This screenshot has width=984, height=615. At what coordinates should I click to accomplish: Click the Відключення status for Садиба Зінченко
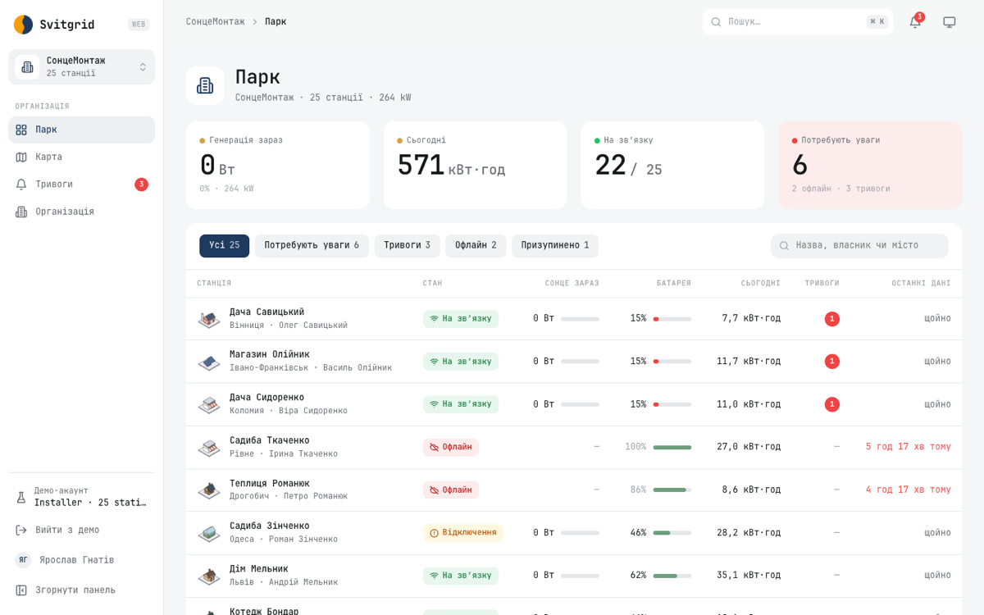(463, 533)
